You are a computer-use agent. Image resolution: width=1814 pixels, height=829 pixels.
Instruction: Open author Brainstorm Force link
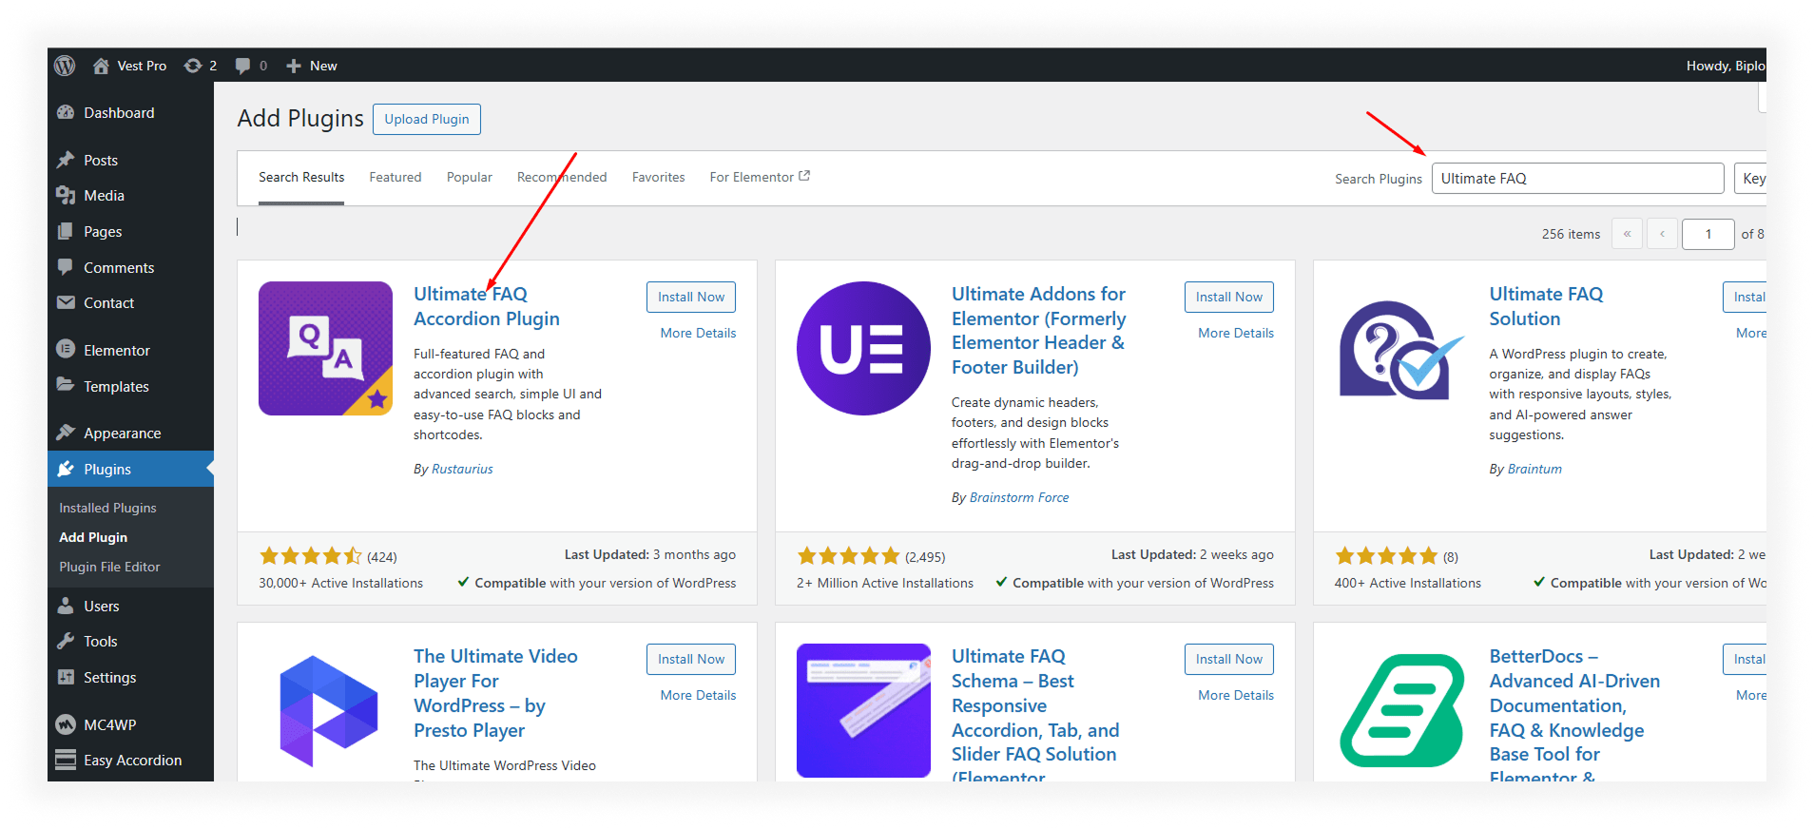click(1019, 497)
